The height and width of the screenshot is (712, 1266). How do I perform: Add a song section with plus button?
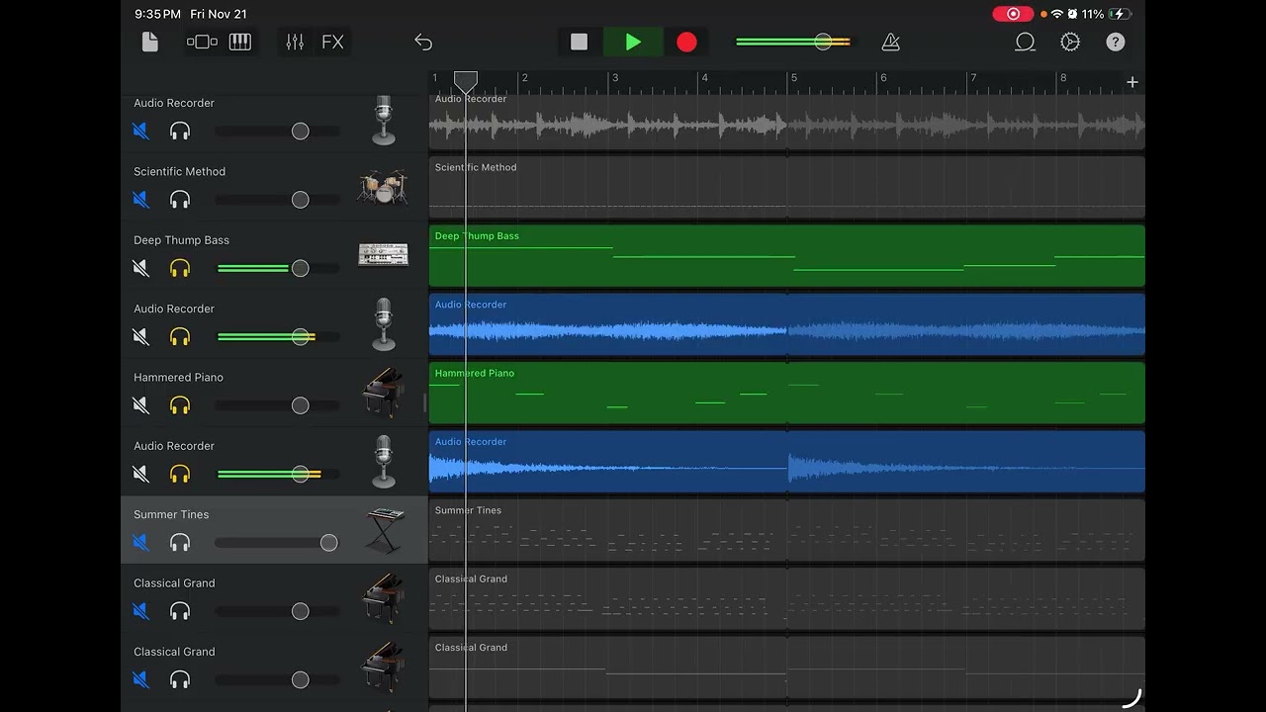pyautogui.click(x=1132, y=82)
